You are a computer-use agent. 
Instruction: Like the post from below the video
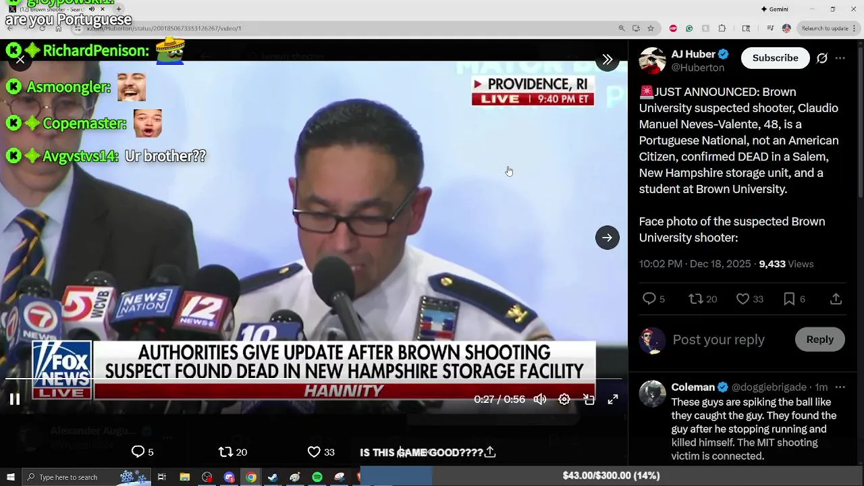314,452
